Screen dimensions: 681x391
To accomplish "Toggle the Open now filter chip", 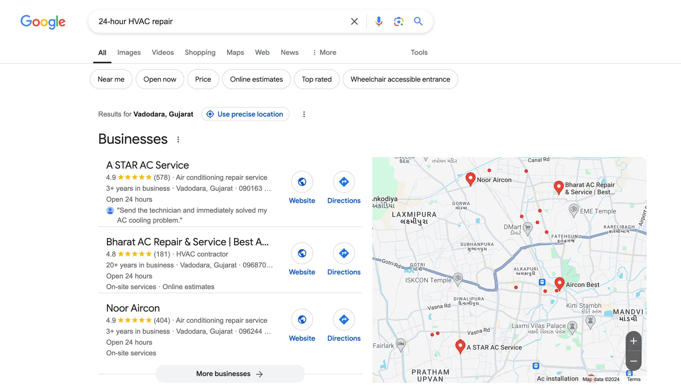I will [x=160, y=79].
